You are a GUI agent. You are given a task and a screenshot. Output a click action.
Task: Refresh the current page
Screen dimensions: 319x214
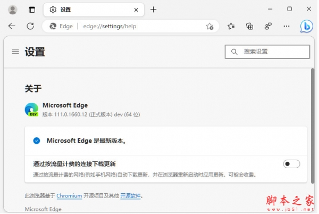tap(30, 26)
